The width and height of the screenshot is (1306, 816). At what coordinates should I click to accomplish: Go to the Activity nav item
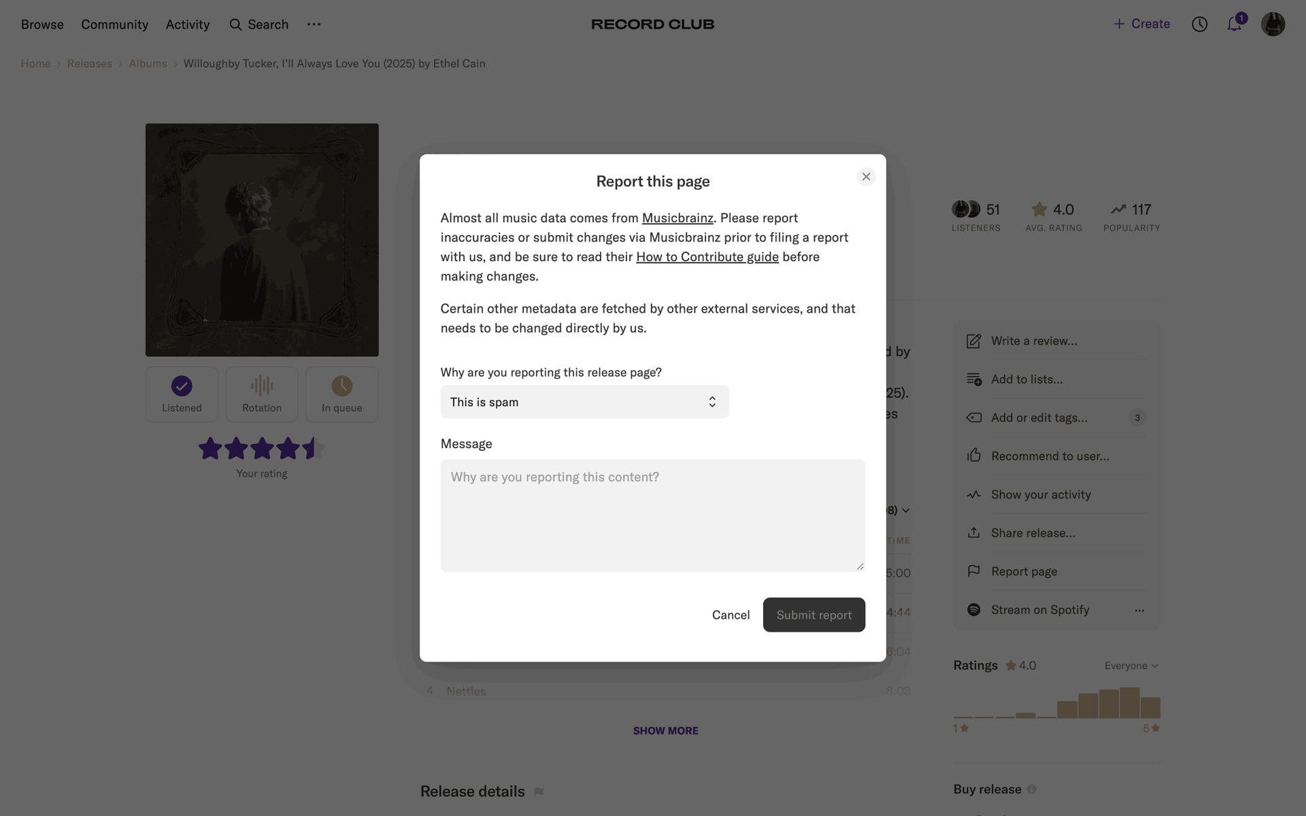(188, 24)
